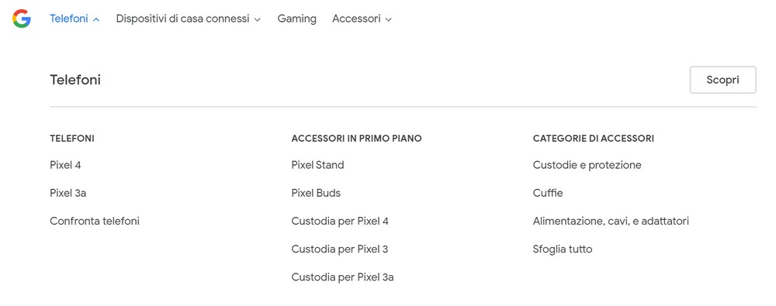Browse Custodie e protezione category
The height and width of the screenshot is (306, 776).
[587, 165]
